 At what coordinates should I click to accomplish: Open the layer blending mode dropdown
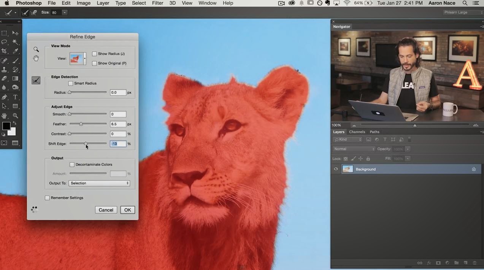click(x=354, y=149)
